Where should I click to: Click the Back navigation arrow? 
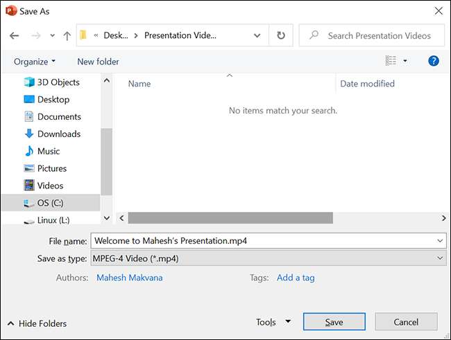15,35
